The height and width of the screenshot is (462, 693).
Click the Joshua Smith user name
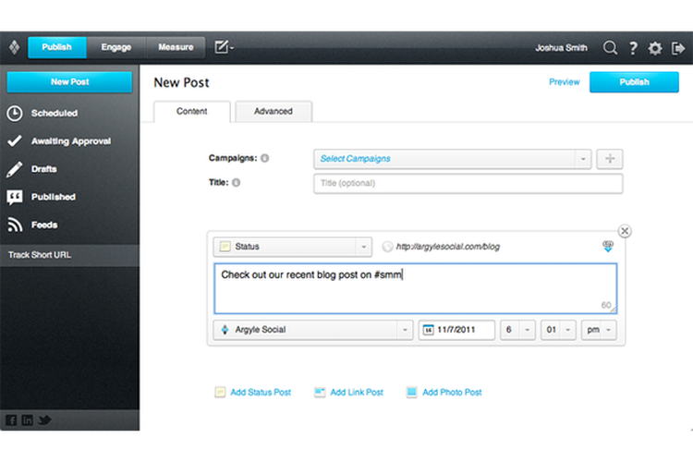561,48
